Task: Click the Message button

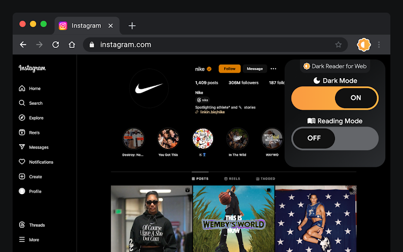Action: coord(255,69)
